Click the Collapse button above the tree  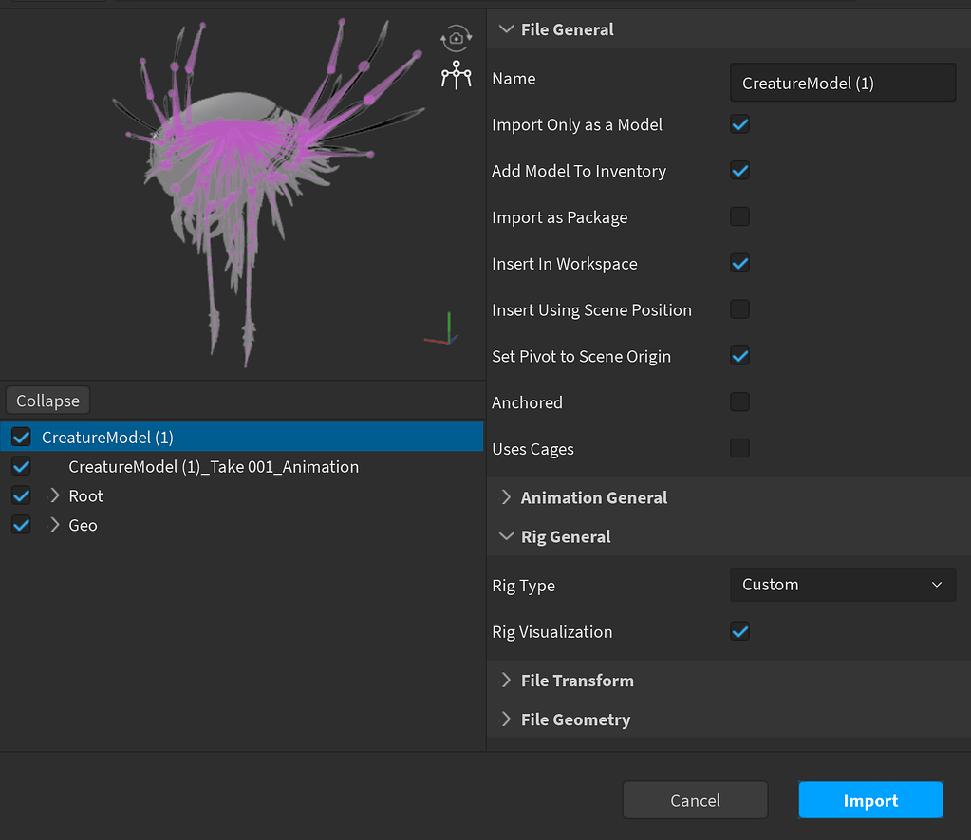click(x=47, y=400)
